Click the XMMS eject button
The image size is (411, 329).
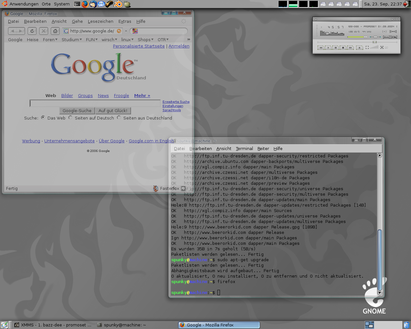pyautogui.click(x=360, y=48)
